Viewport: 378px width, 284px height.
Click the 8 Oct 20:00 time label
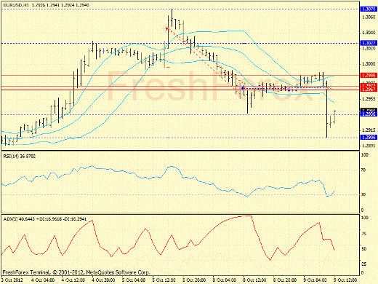click(x=285, y=280)
